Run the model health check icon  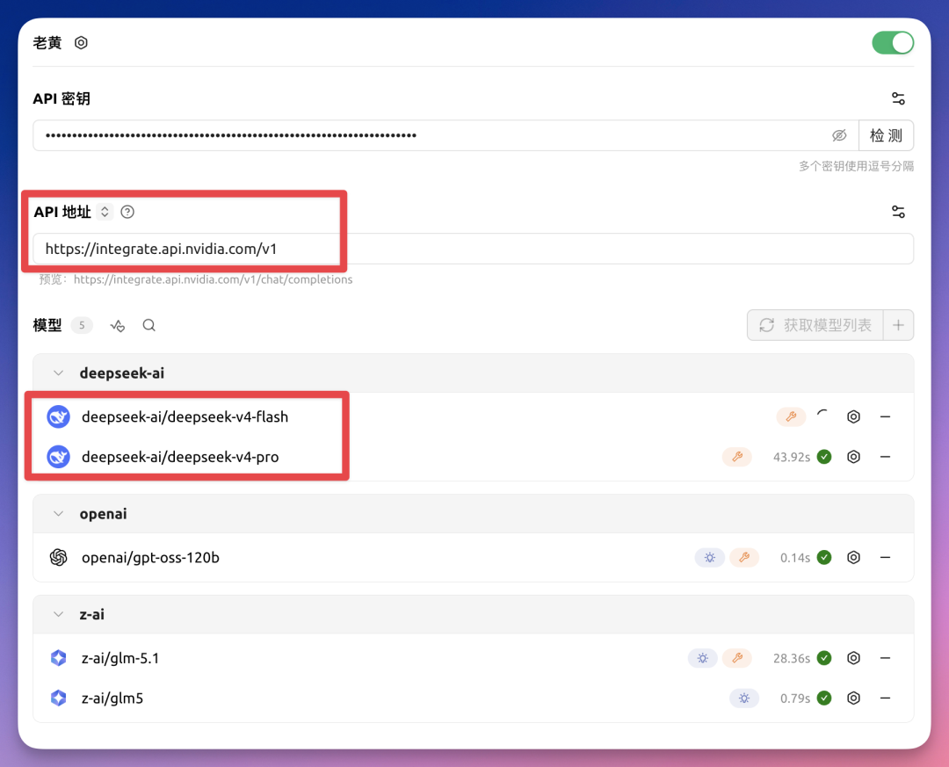click(118, 326)
